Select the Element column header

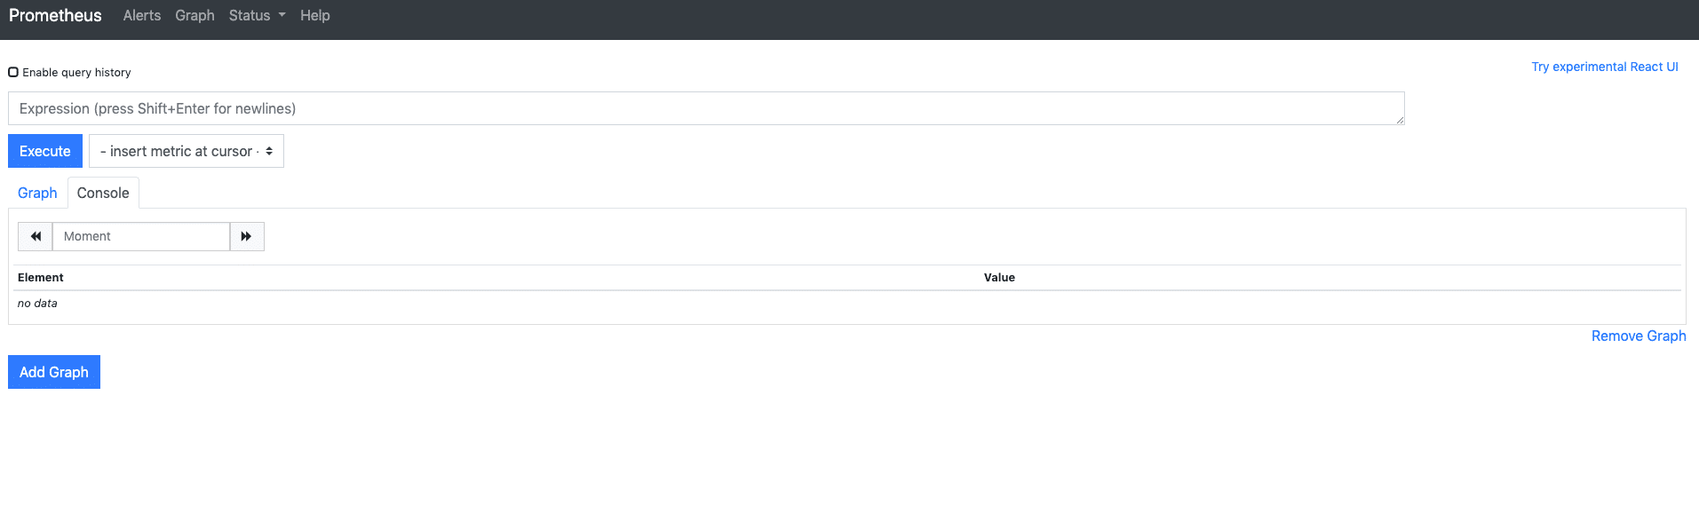[41, 277]
